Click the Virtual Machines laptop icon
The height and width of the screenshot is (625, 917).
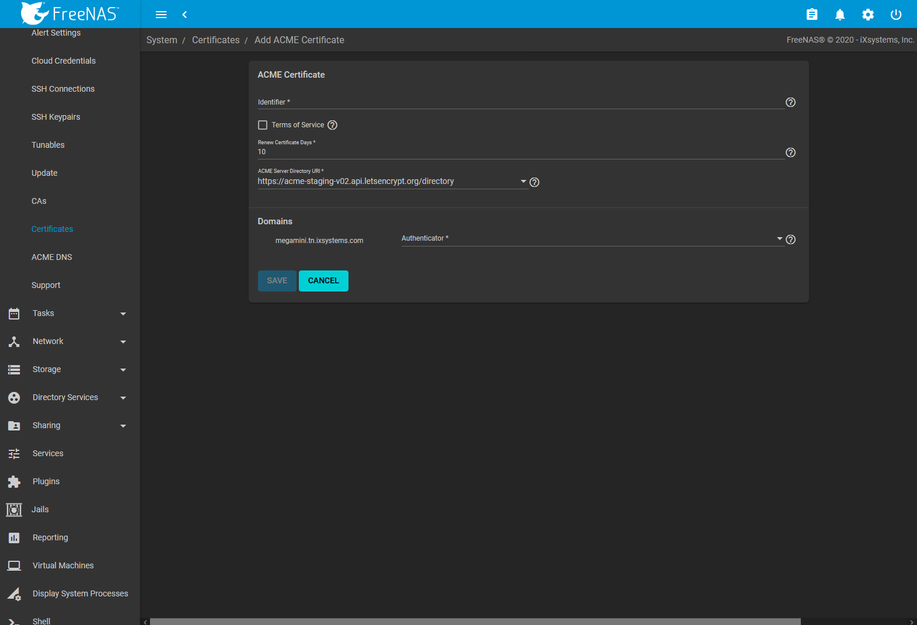(14, 566)
